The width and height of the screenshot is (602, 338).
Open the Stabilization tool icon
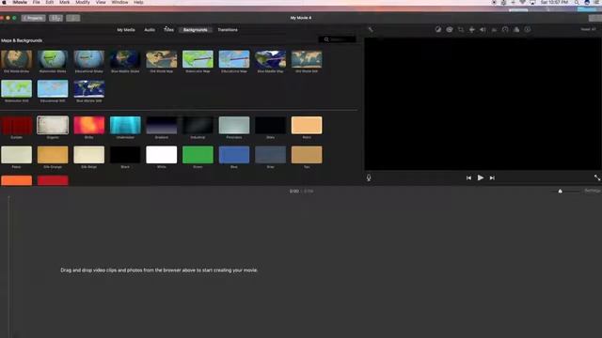coord(472,29)
